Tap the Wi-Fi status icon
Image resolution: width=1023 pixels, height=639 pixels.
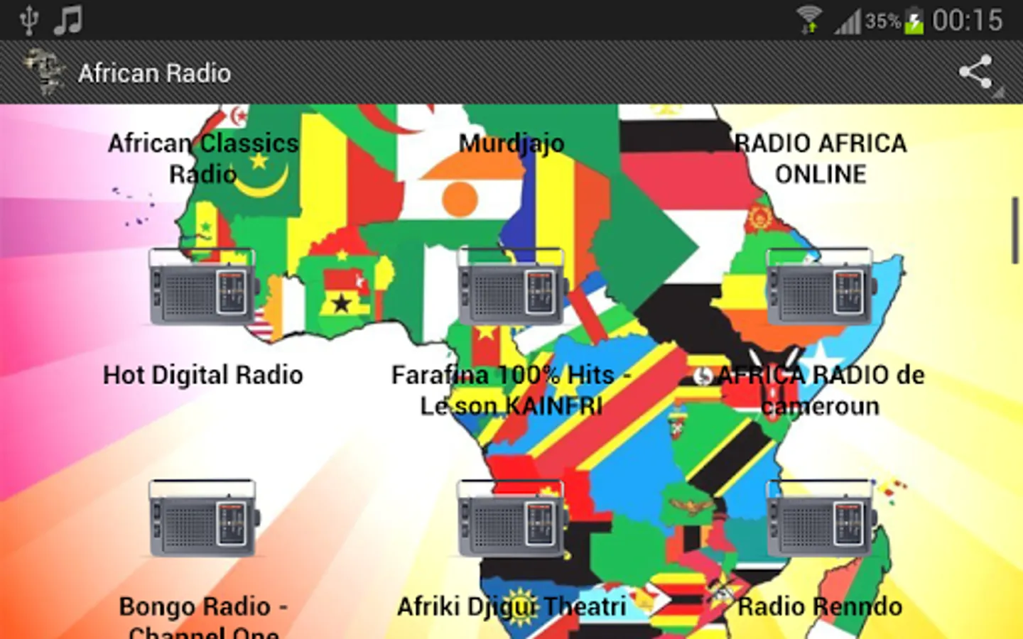(809, 19)
